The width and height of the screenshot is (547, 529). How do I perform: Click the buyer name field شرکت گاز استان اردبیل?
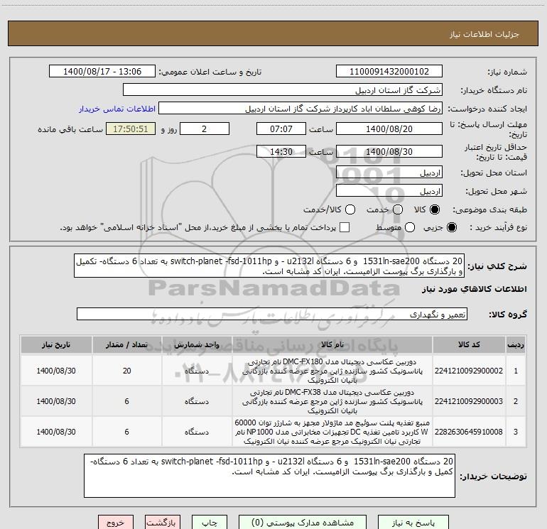click(283, 89)
